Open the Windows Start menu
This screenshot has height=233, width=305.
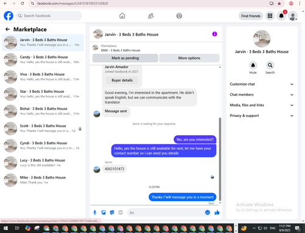5,228
